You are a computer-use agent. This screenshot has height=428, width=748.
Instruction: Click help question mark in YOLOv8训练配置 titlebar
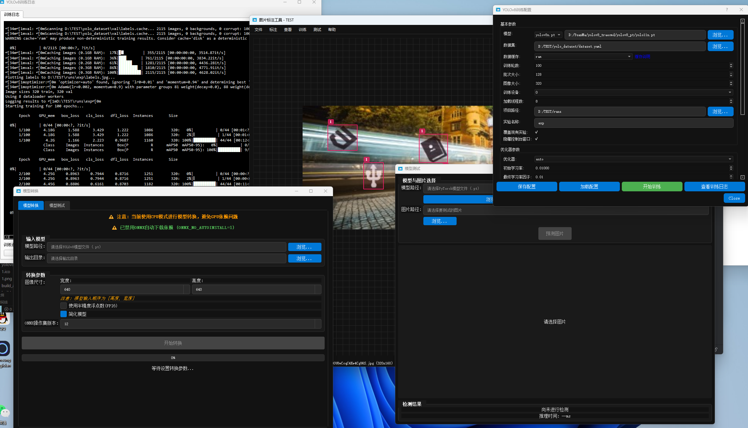727,10
